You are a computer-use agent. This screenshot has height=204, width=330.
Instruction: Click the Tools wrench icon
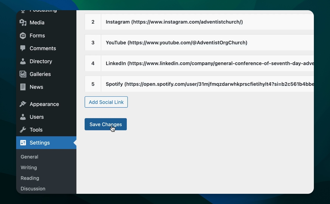pyautogui.click(x=23, y=130)
